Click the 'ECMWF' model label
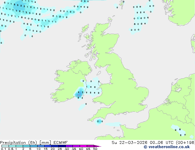Viewport: 195px width, 150px height. point(61,143)
